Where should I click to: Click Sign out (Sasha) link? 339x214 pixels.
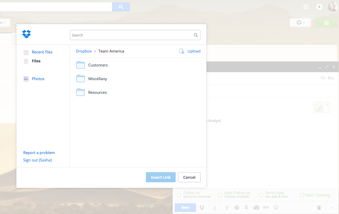point(37,160)
